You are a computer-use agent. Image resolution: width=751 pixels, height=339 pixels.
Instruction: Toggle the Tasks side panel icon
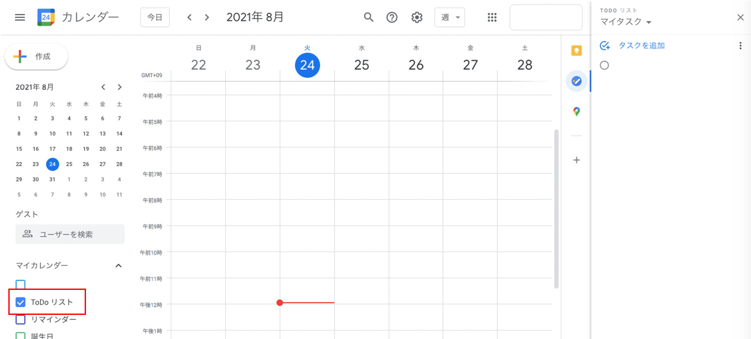[x=576, y=81]
